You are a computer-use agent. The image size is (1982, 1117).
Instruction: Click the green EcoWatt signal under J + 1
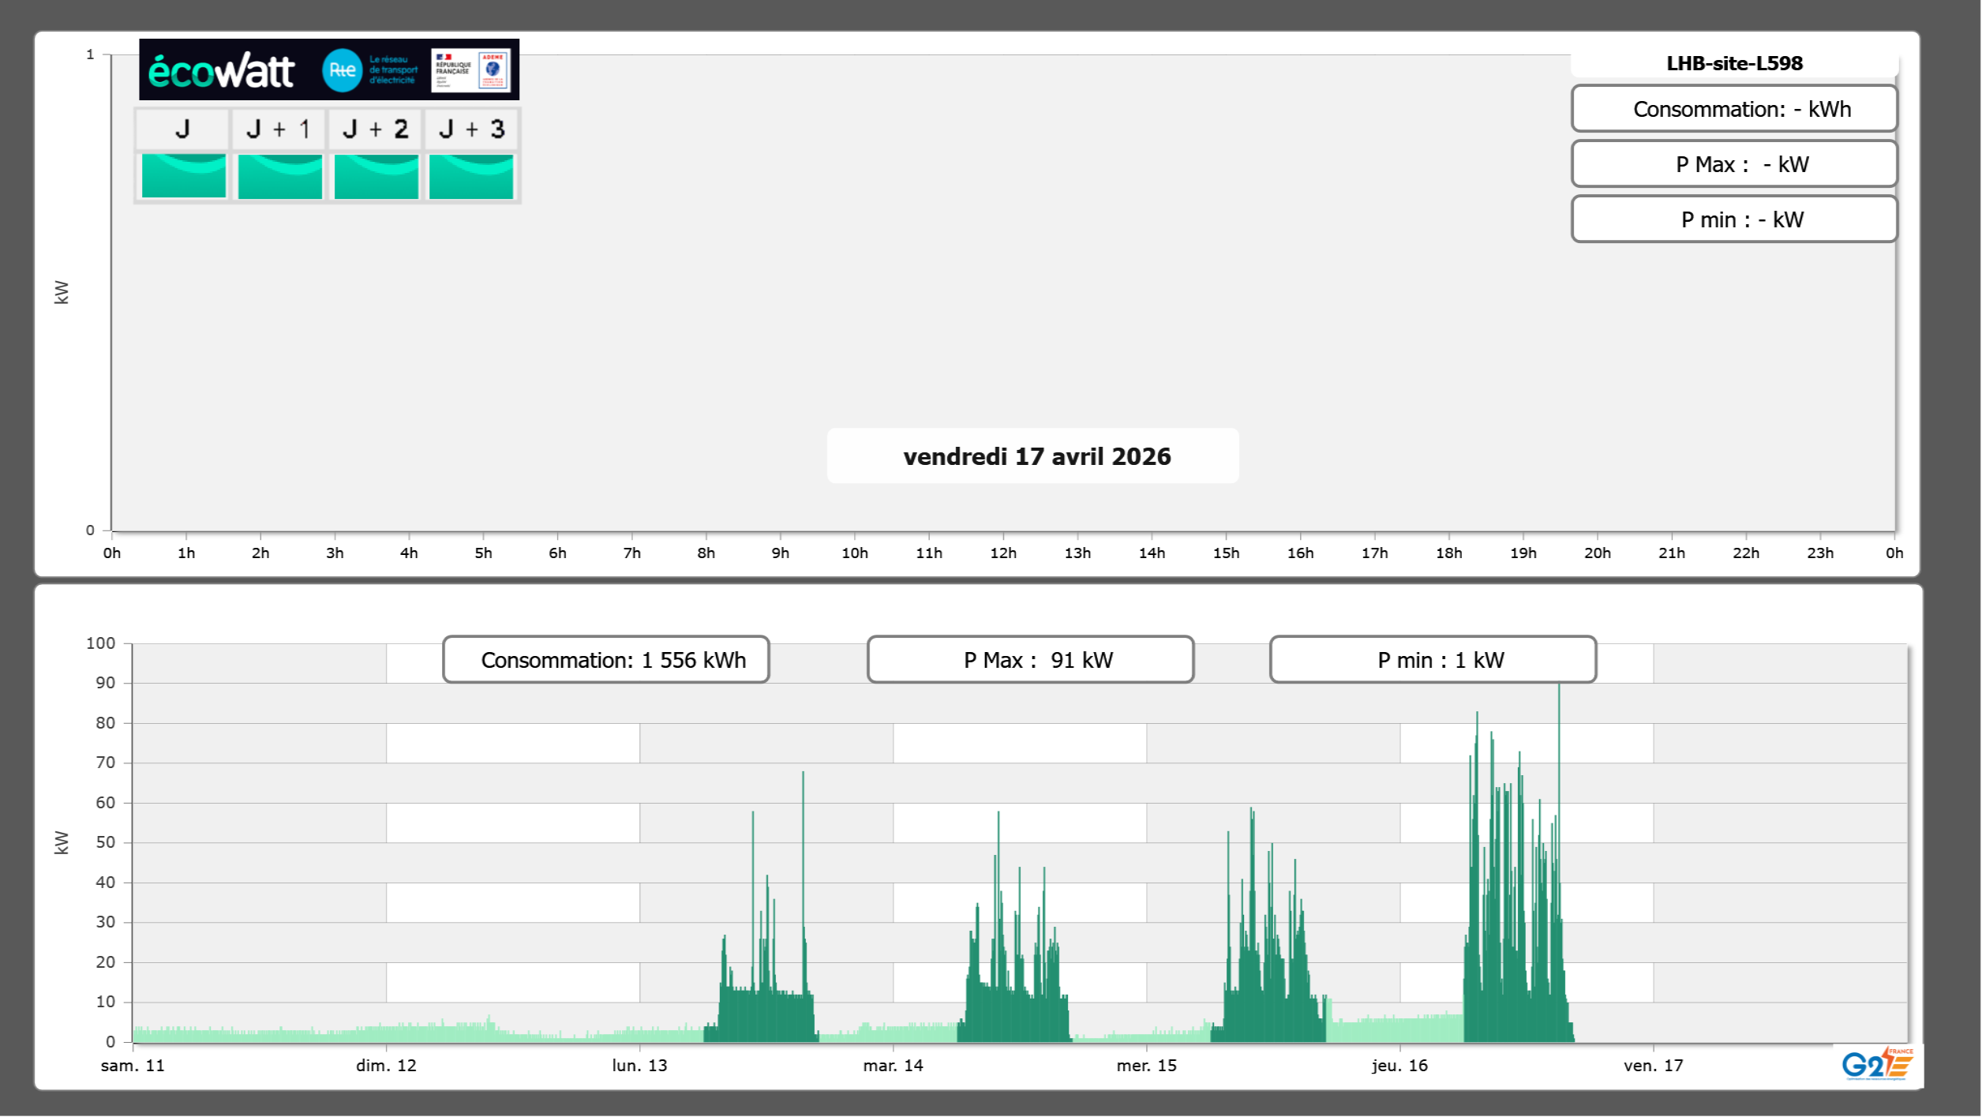click(279, 176)
